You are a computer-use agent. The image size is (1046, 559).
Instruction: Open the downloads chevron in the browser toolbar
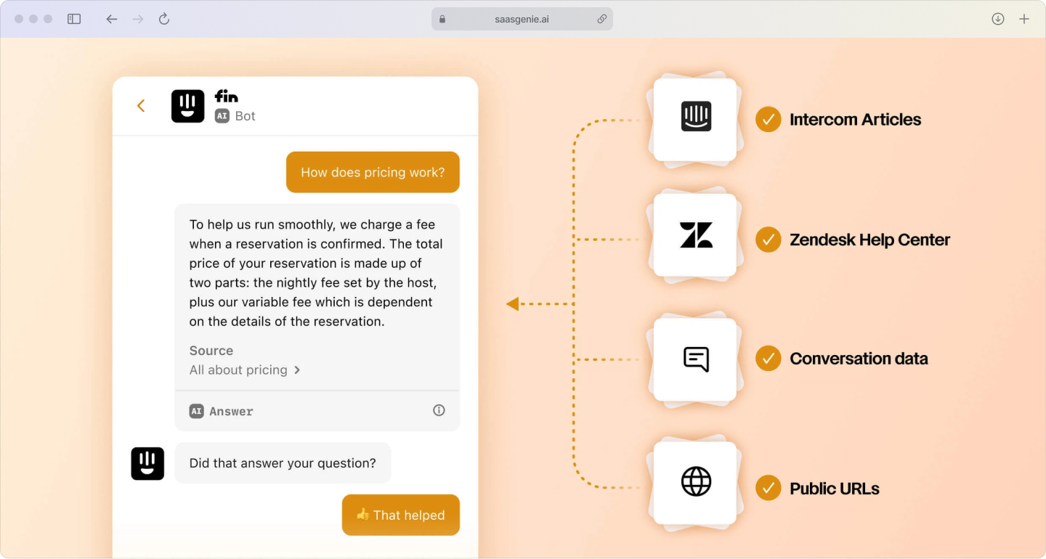pos(997,18)
